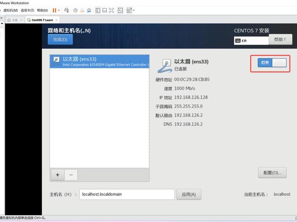
Task: Click the 已连接 connected status text
Action: pyautogui.click(x=180, y=69)
